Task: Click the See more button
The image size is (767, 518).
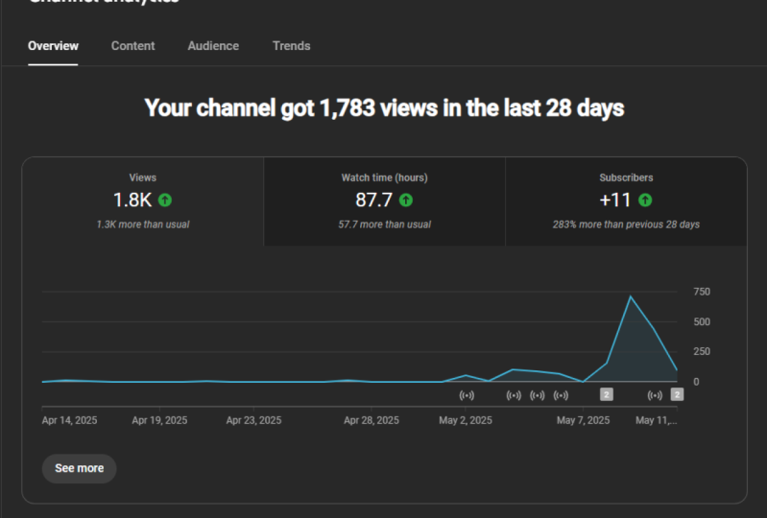Action: [x=80, y=469]
